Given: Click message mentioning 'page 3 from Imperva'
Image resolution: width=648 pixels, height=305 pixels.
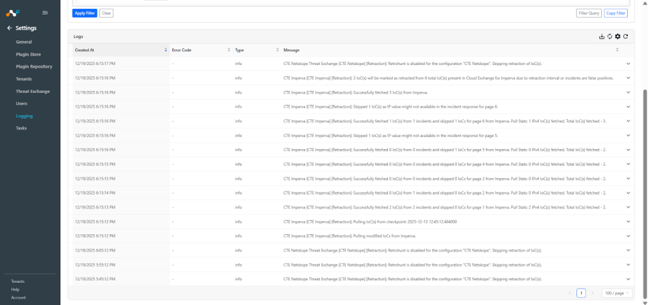Looking at the screenshot, I should (445, 179).
